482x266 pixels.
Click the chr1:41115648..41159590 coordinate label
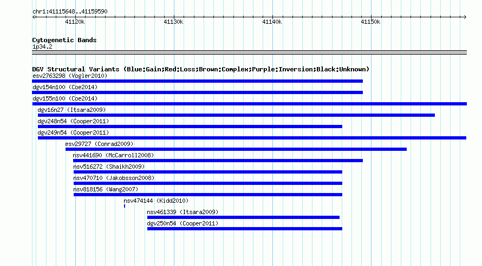[x=70, y=12]
